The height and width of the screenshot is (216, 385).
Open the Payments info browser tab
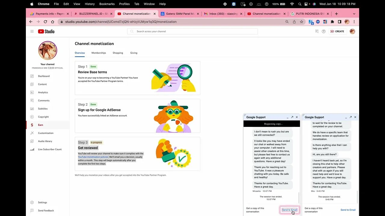49,13
